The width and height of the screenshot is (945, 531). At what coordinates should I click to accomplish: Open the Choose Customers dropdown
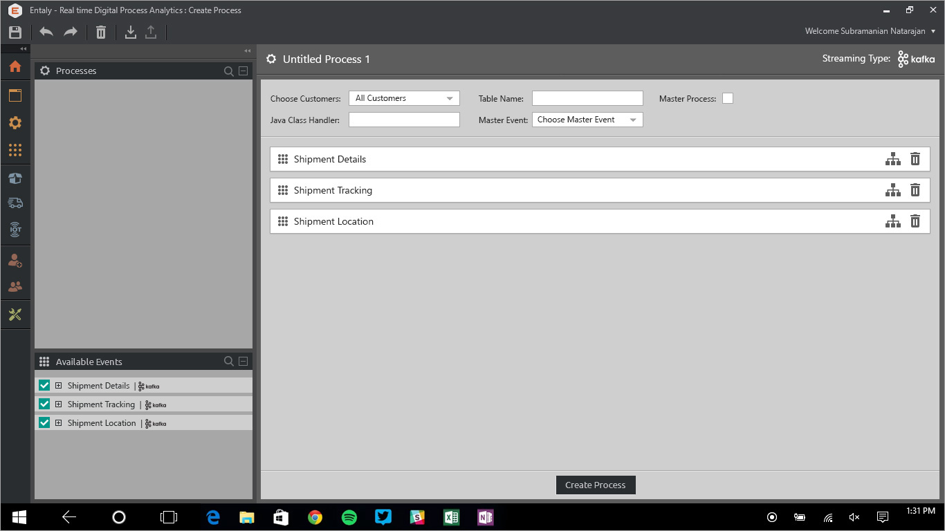404,98
